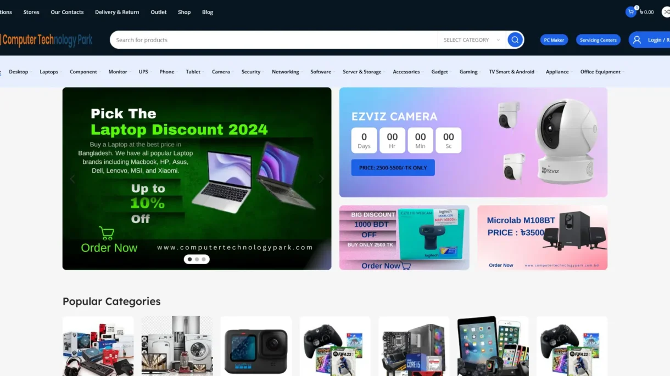Click the Search for products field

point(275,40)
